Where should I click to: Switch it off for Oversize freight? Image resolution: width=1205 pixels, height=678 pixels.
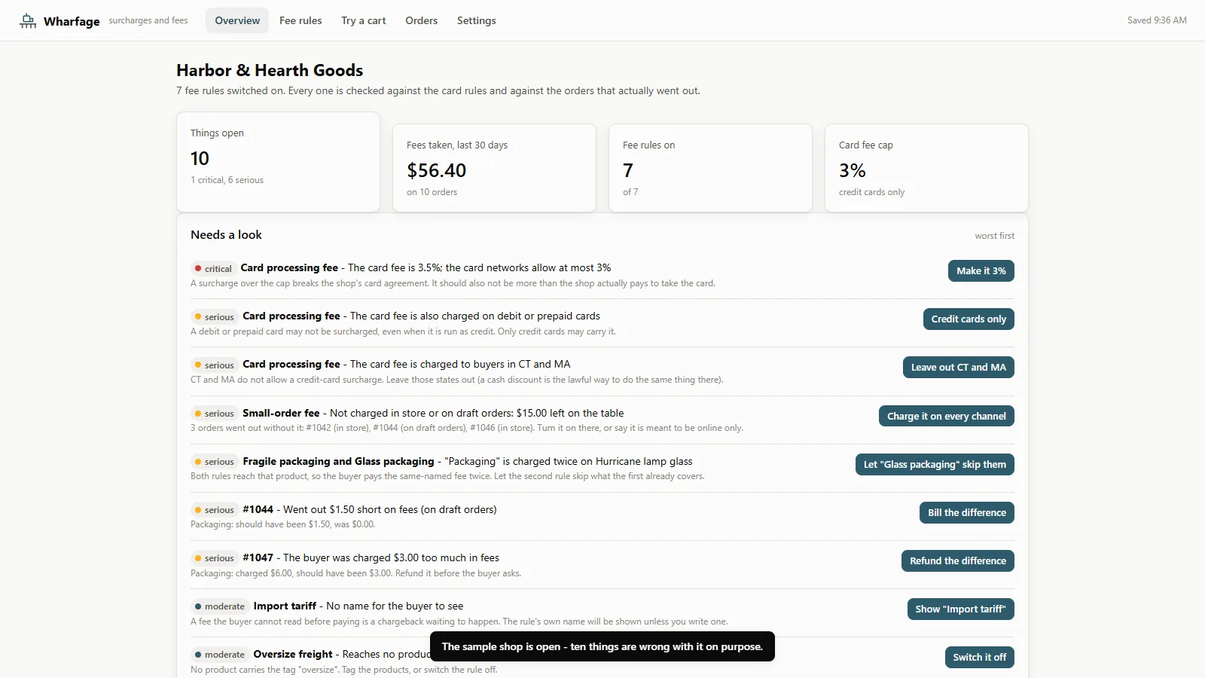(979, 657)
